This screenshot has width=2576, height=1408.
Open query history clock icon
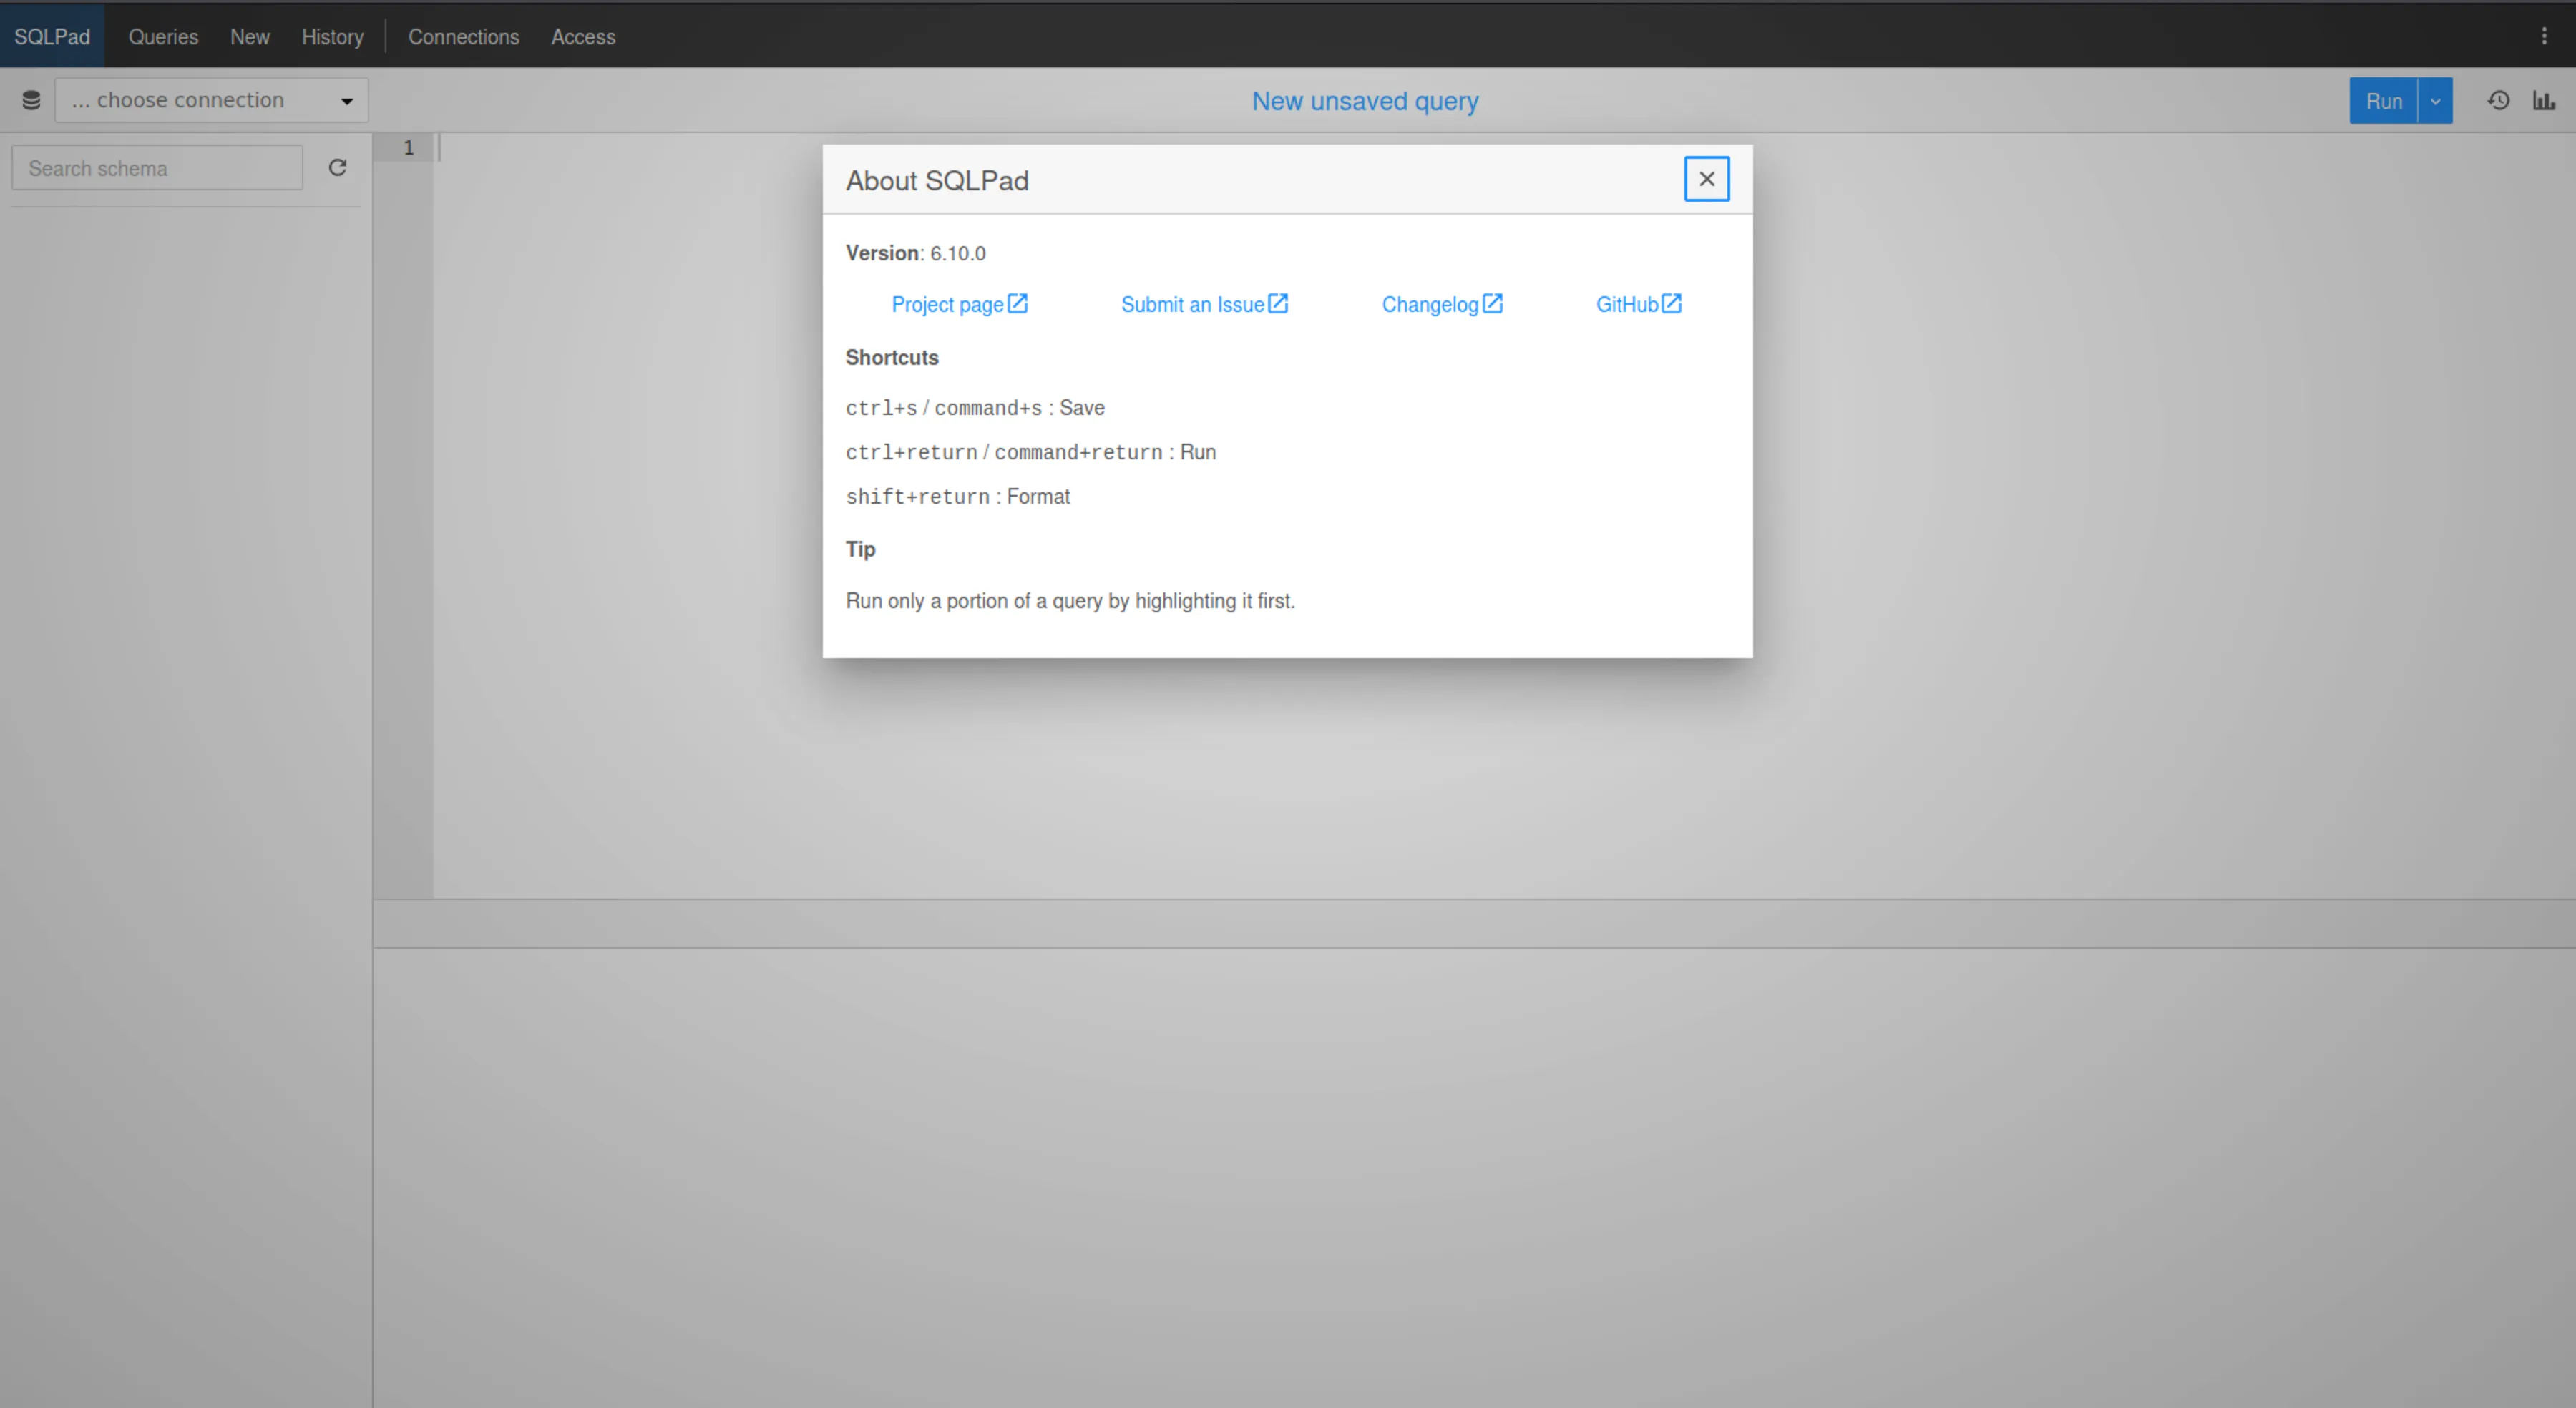pos(2498,100)
